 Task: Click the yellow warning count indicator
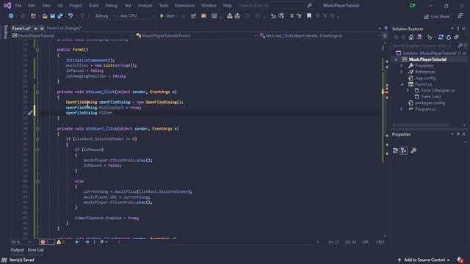[x=60, y=242]
